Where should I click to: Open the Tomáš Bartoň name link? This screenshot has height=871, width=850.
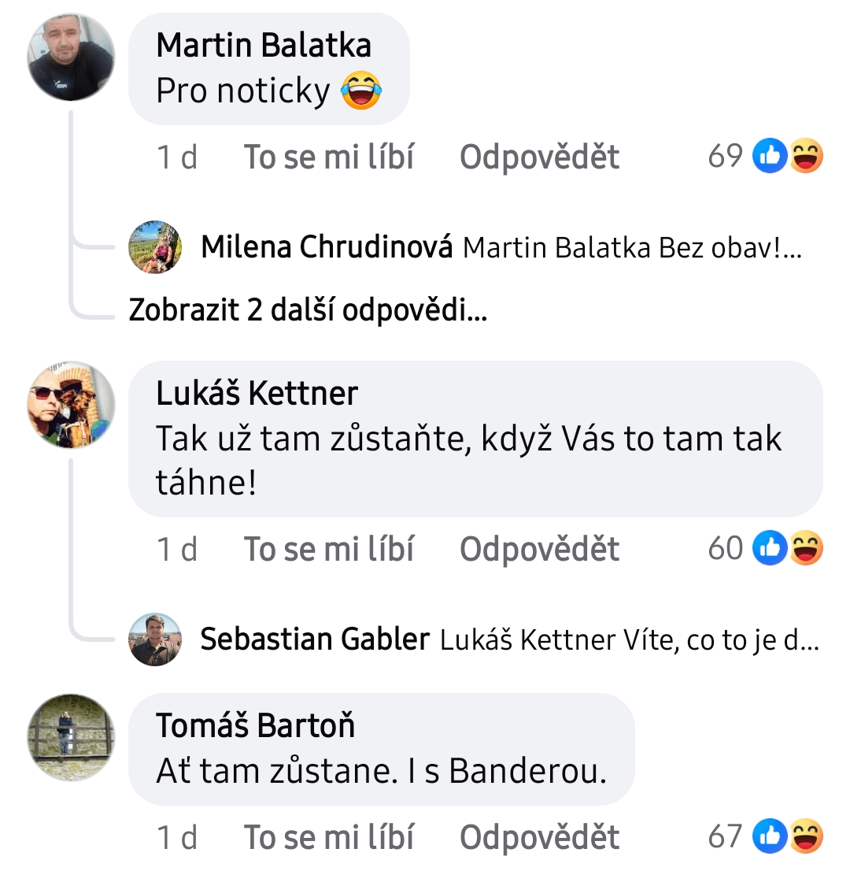tap(255, 725)
